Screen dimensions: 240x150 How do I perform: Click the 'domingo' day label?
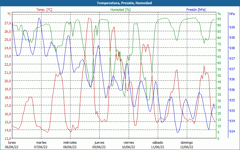[x=187, y=143]
